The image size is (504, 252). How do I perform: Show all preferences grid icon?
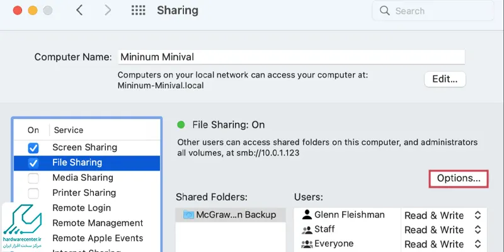pyautogui.click(x=138, y=11)
